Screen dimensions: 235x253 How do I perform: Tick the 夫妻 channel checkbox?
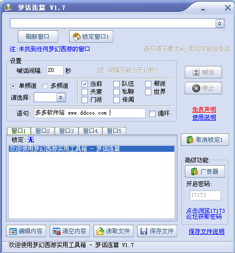pyautogui.click(x=84, y=92)
